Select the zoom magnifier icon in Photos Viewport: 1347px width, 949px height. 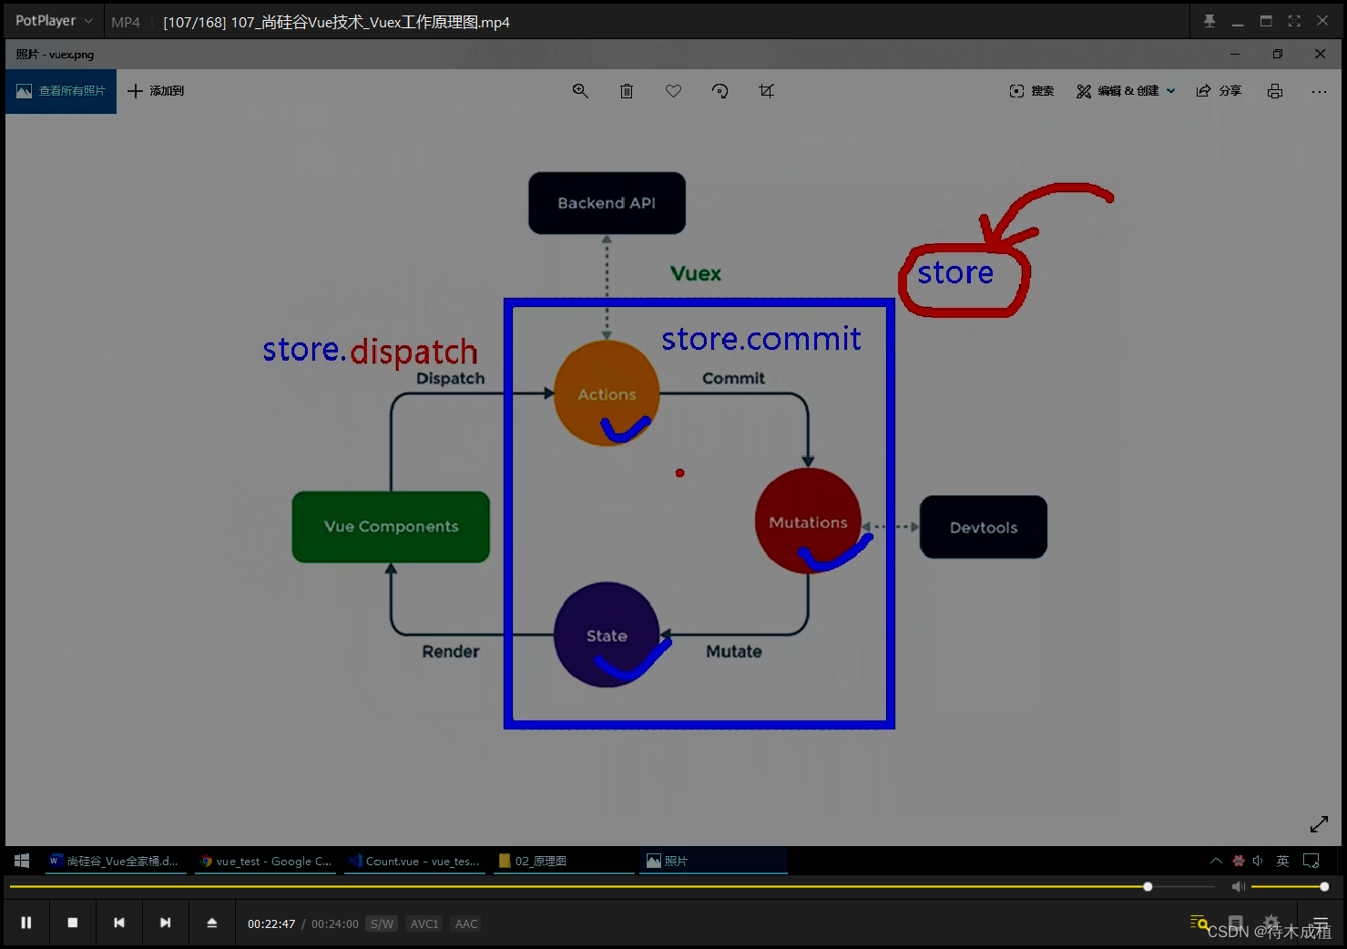(x=580, y=91)
